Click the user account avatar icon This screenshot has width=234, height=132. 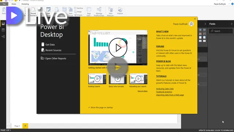coord(191,24)
